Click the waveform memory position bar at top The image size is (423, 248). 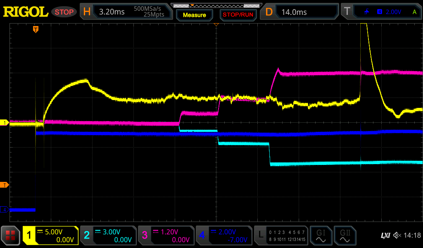pyautogui.click(x=216, y=5)
